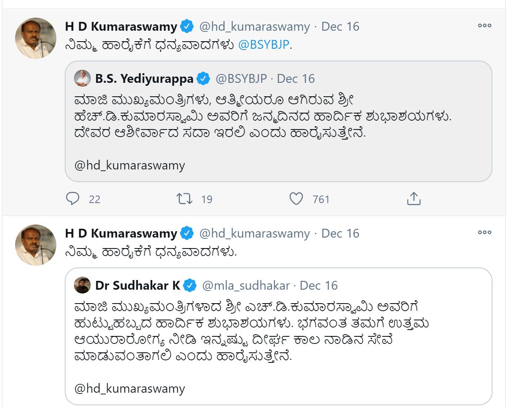Open more options on the first tweet

click(484, 26)
